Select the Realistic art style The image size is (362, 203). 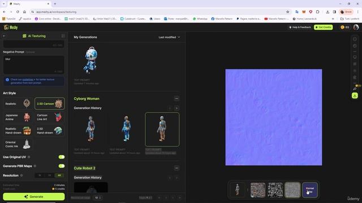[x=18, y=104]
